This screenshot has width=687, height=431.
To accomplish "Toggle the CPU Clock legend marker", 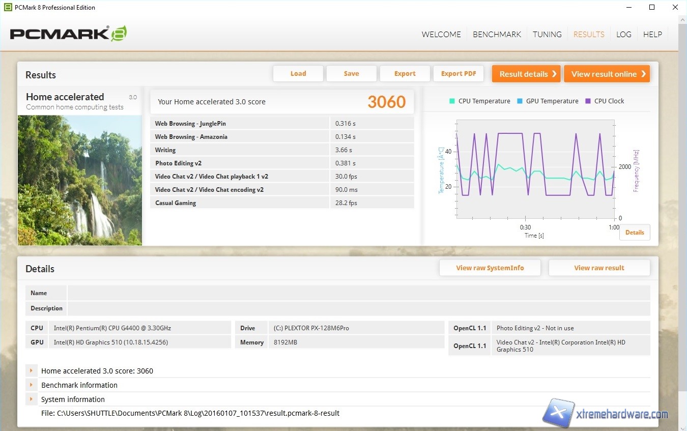I will tap(588, 101).
